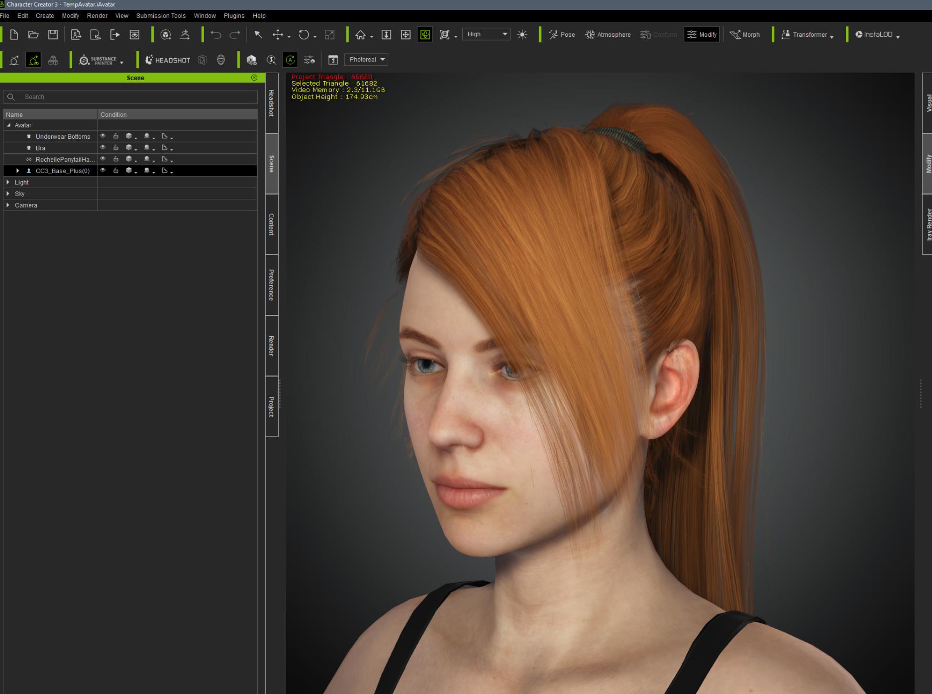This screenshot has width=932, height=694.
Task: Click the running figure motion icon
Action: [185, 34]
